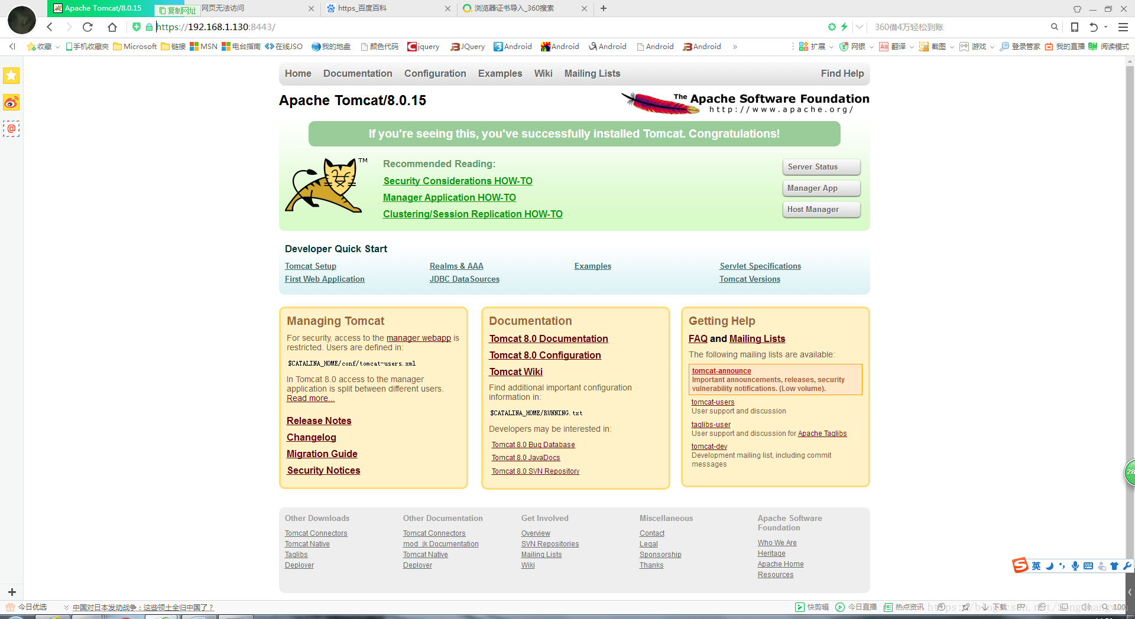Open the yellow star favorites sidebar icon
The height and width of the screenshot is (619, 1135).
coord(11,76)
